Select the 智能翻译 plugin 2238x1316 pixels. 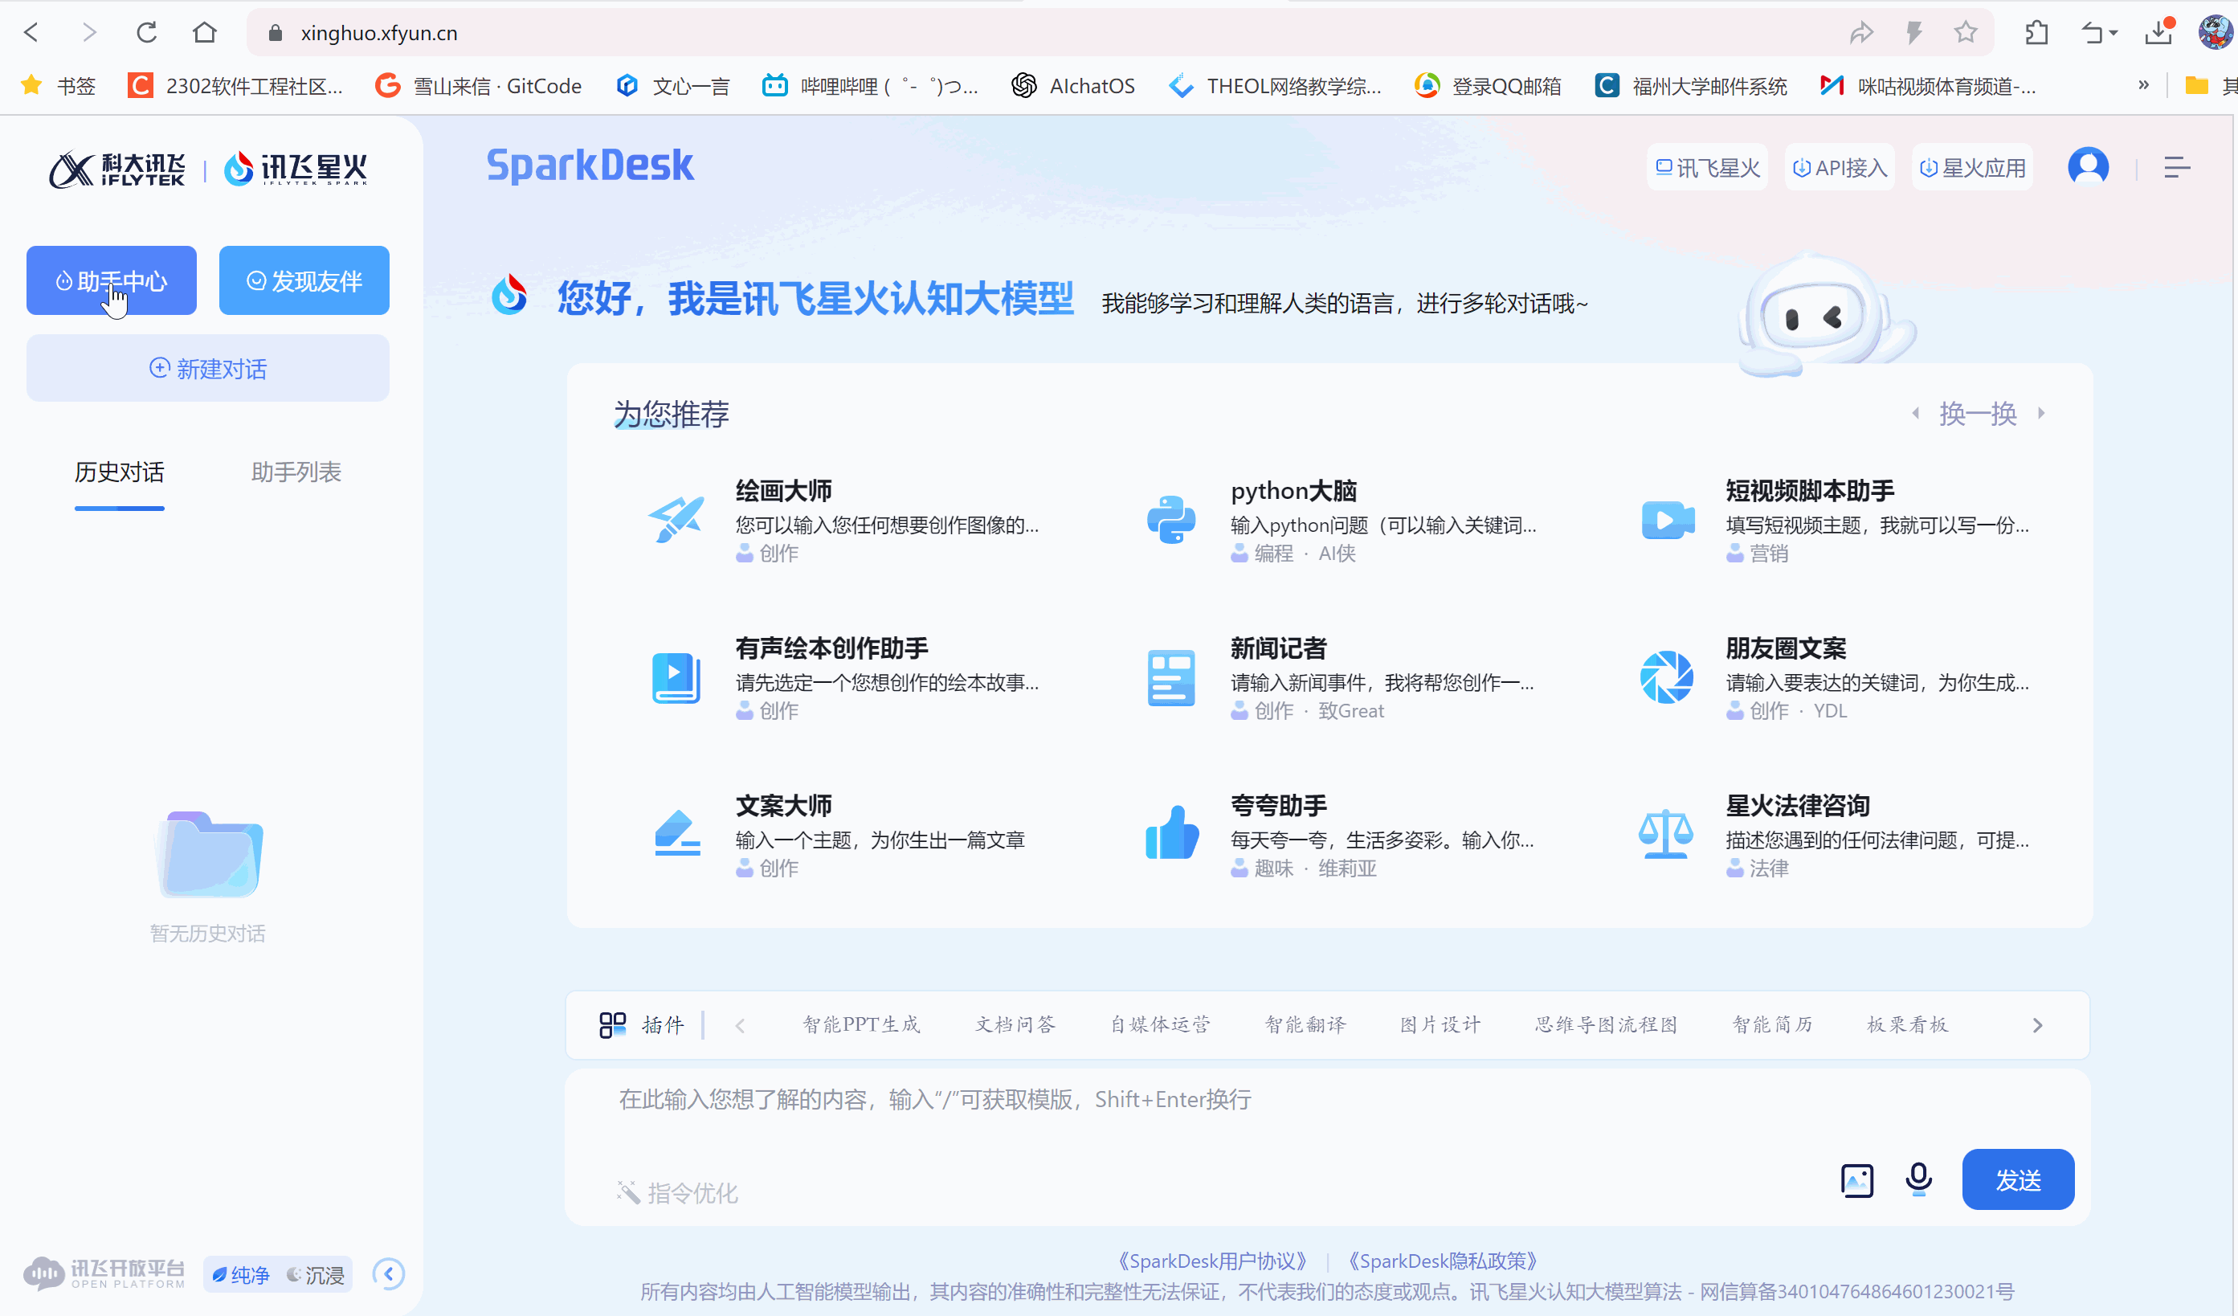click(x=1305, y=1024)
